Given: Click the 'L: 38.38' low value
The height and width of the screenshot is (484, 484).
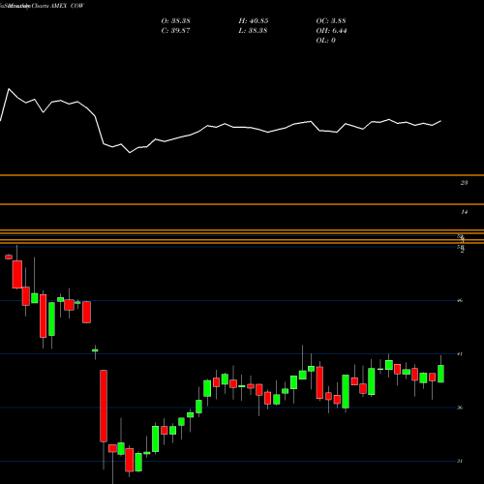Looking at the screenshot, I should 253,31.
